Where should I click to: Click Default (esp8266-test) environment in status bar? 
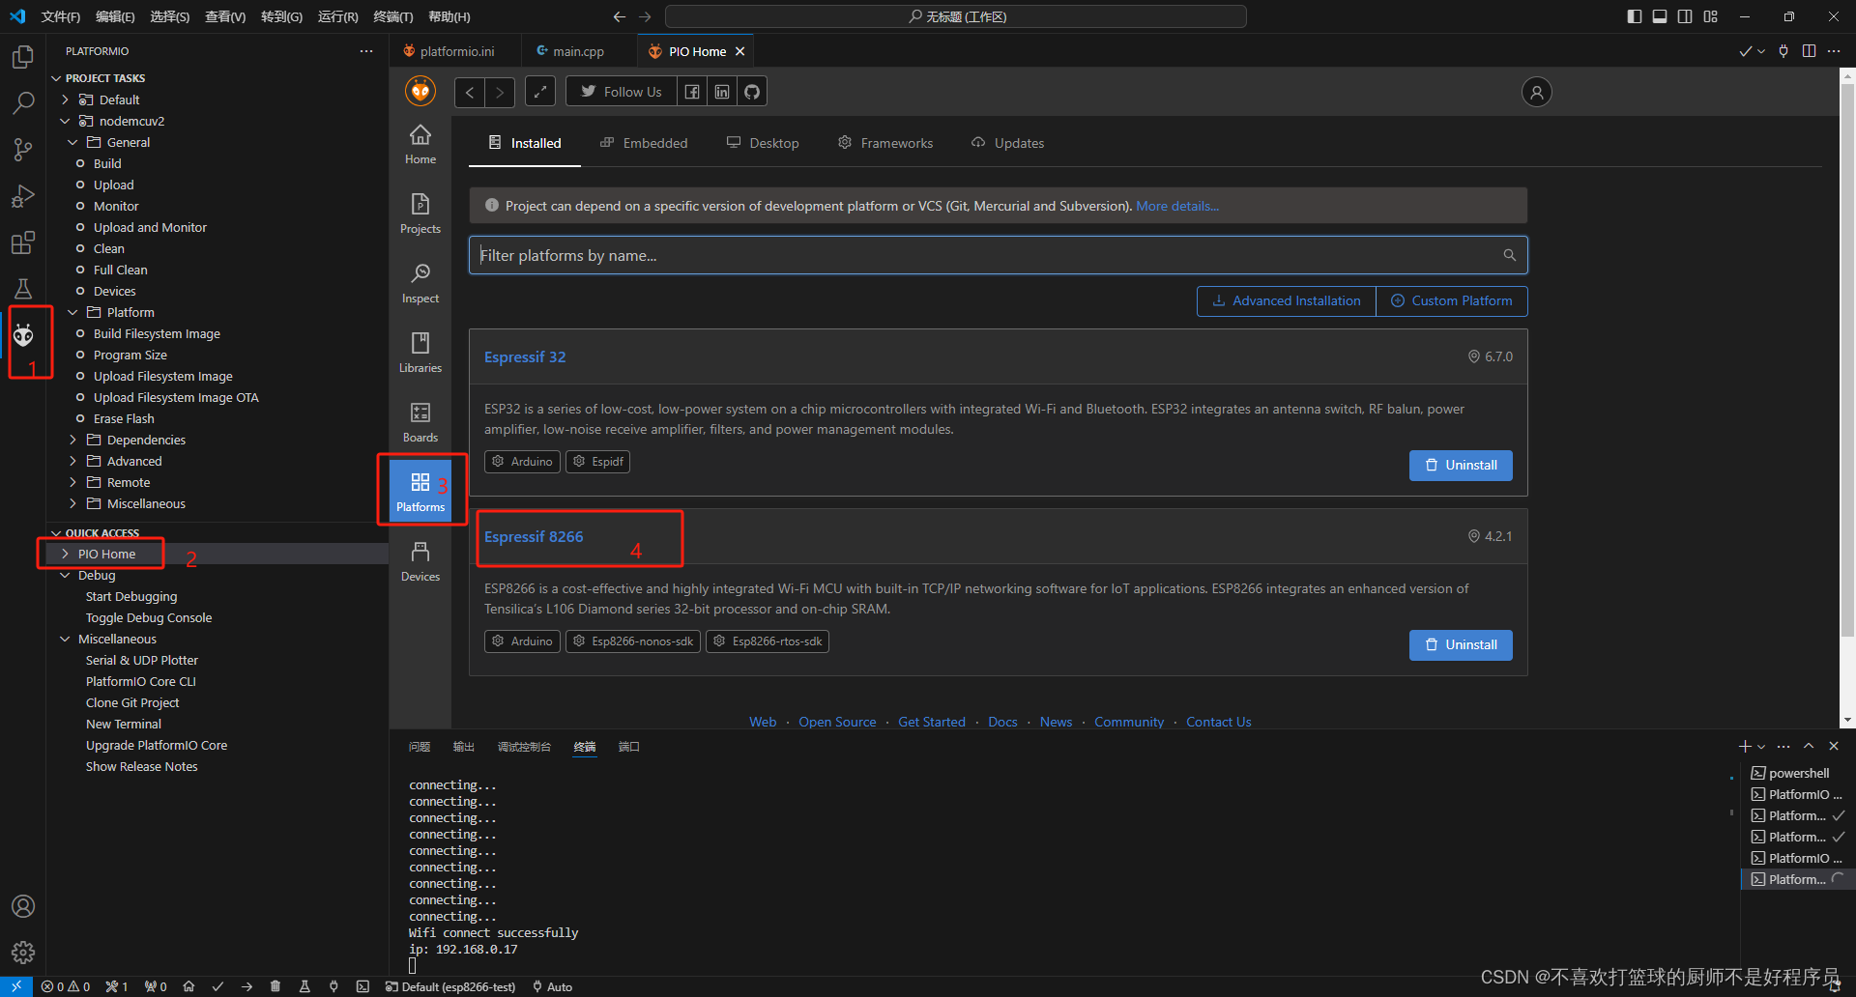449,986
